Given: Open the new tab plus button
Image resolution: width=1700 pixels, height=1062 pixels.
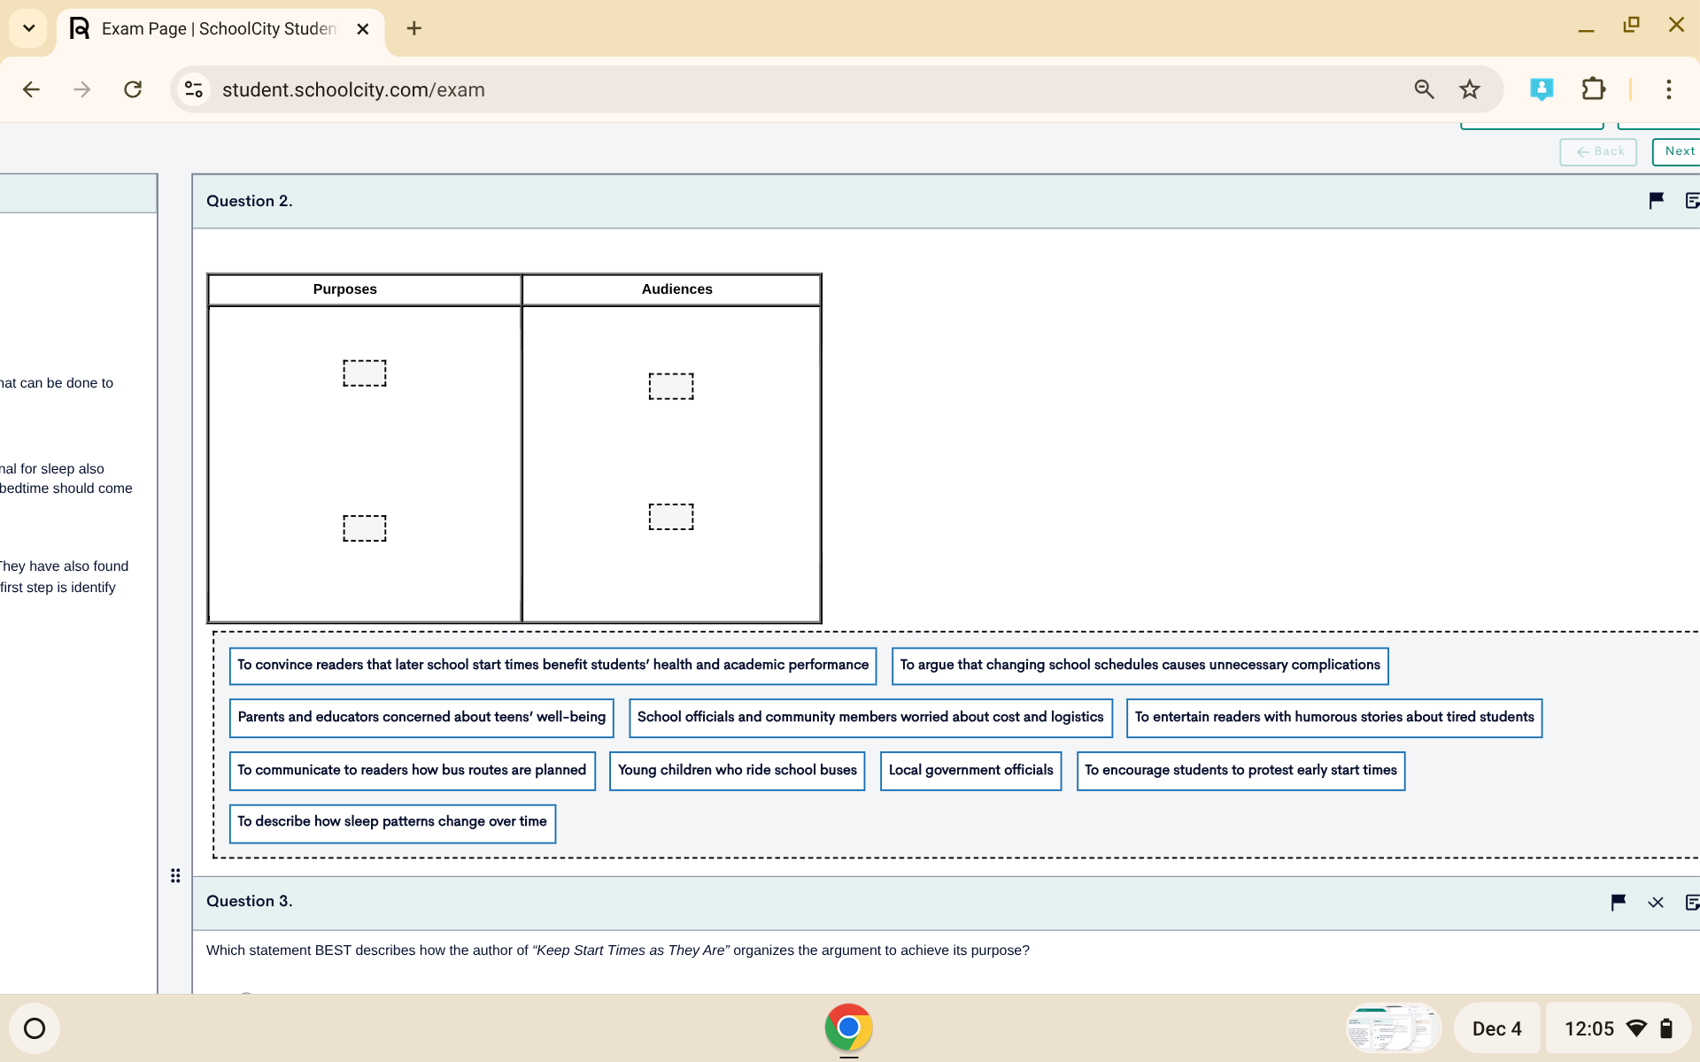Looking at the screenshot, I should click(x=413, y=28).
